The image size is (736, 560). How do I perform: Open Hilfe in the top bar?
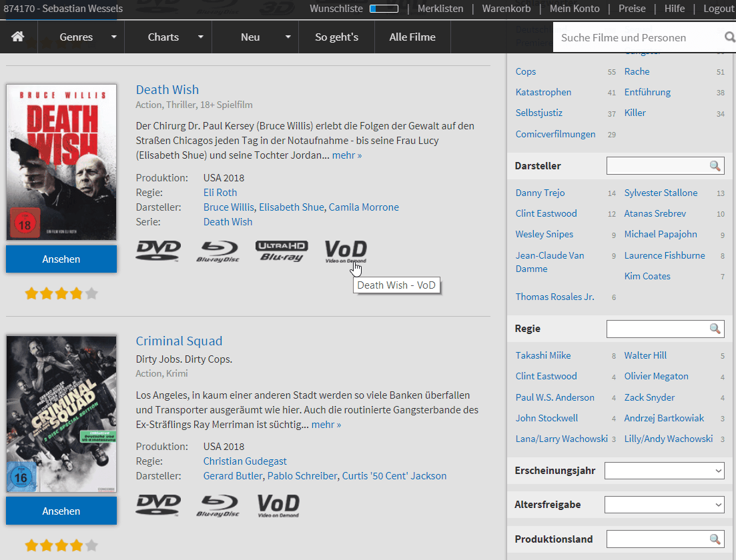click(x=675, y=9)
